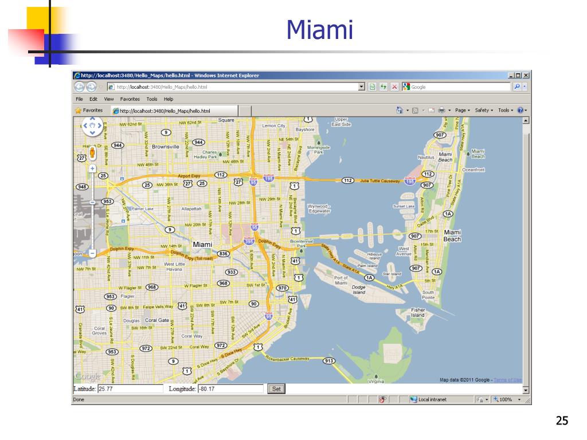Click the RSS feeds icon
This screenshot has height=440, width=587.
415,111
